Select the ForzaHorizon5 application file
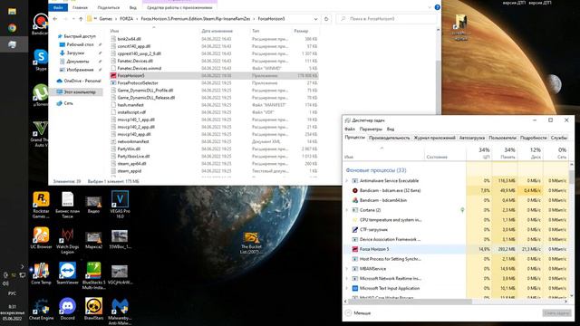This screenshot has width=580, height=326. (x=214, y=75)
